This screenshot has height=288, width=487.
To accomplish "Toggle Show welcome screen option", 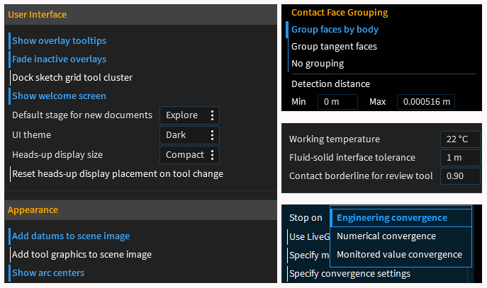I will click(x=59, y=96).
